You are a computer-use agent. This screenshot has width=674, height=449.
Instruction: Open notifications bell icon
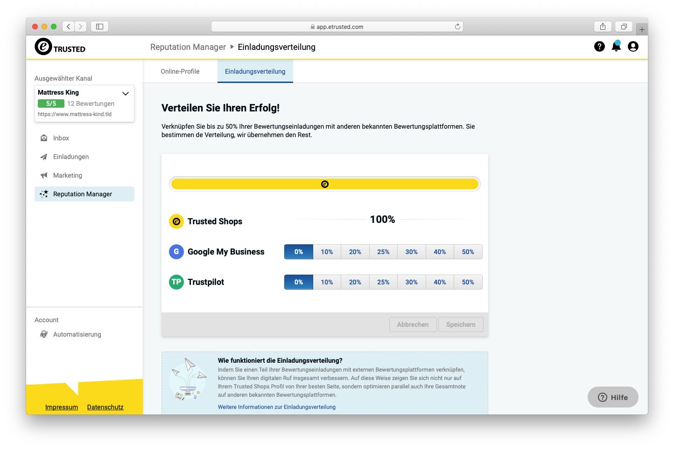(616, 46)
